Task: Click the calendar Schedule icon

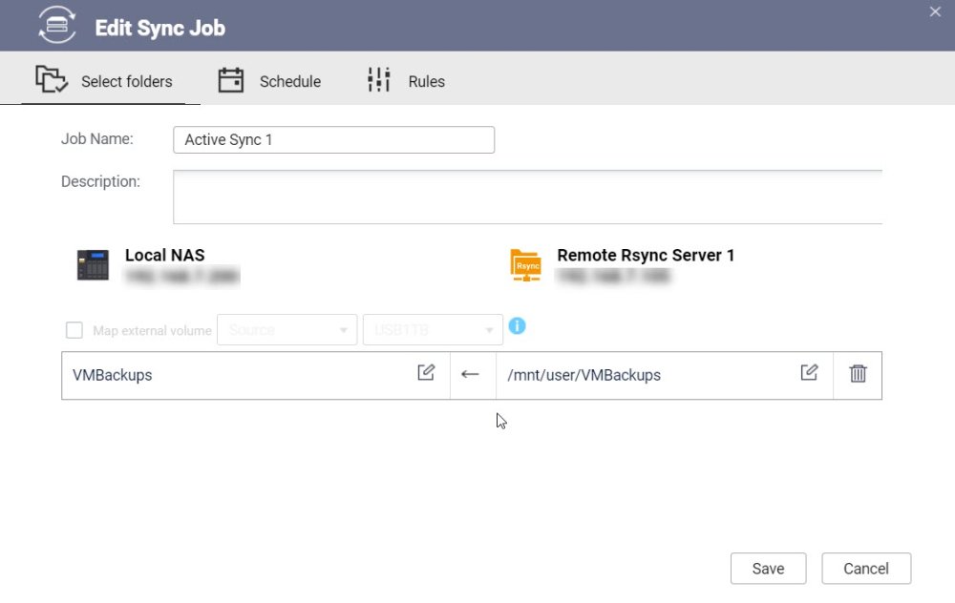Action: pyautogui.click(x=231, y=80)
